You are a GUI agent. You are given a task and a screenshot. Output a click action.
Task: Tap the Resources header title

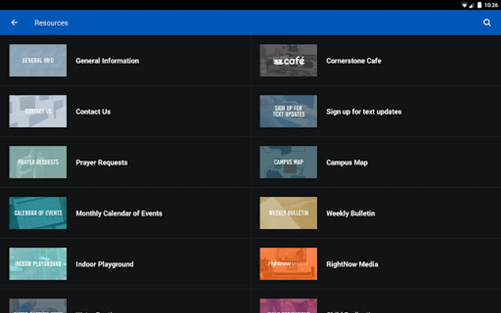pyautogui.click(x=51, y=23)
